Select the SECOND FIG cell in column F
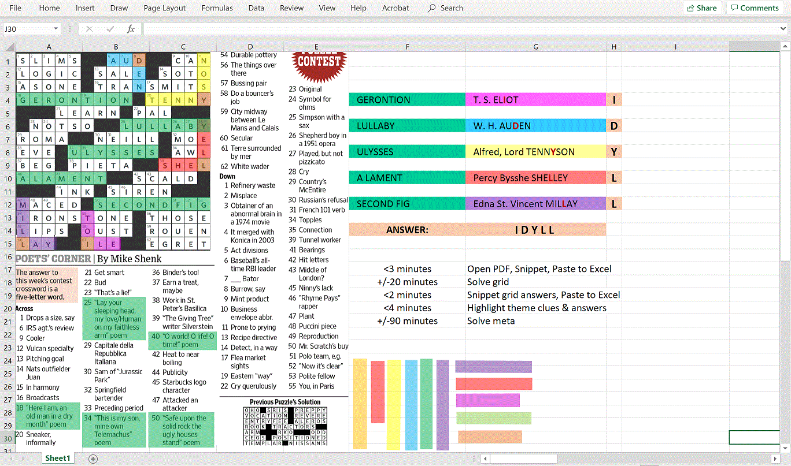Screen dimensions: 791x466 pos(408,204)
